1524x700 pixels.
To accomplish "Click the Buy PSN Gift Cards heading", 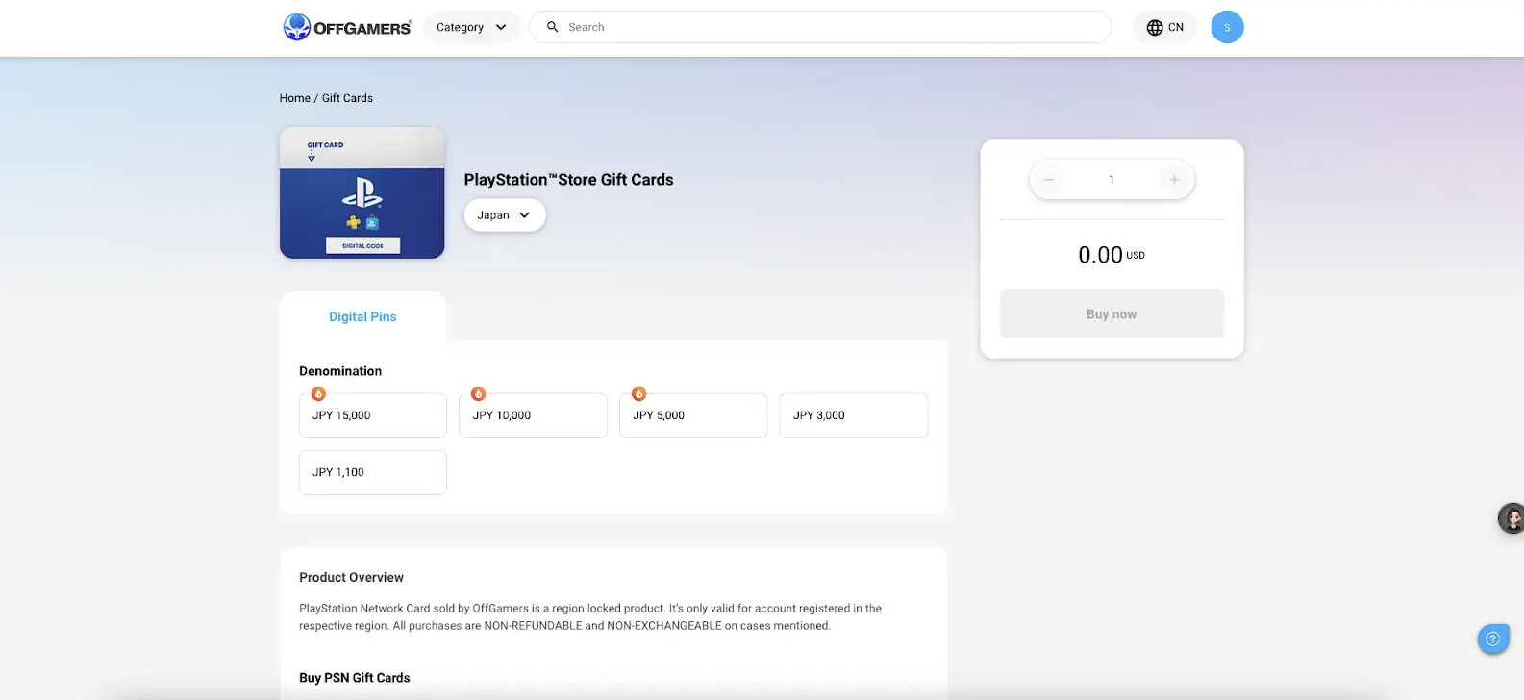I will [x=354, y=678].
